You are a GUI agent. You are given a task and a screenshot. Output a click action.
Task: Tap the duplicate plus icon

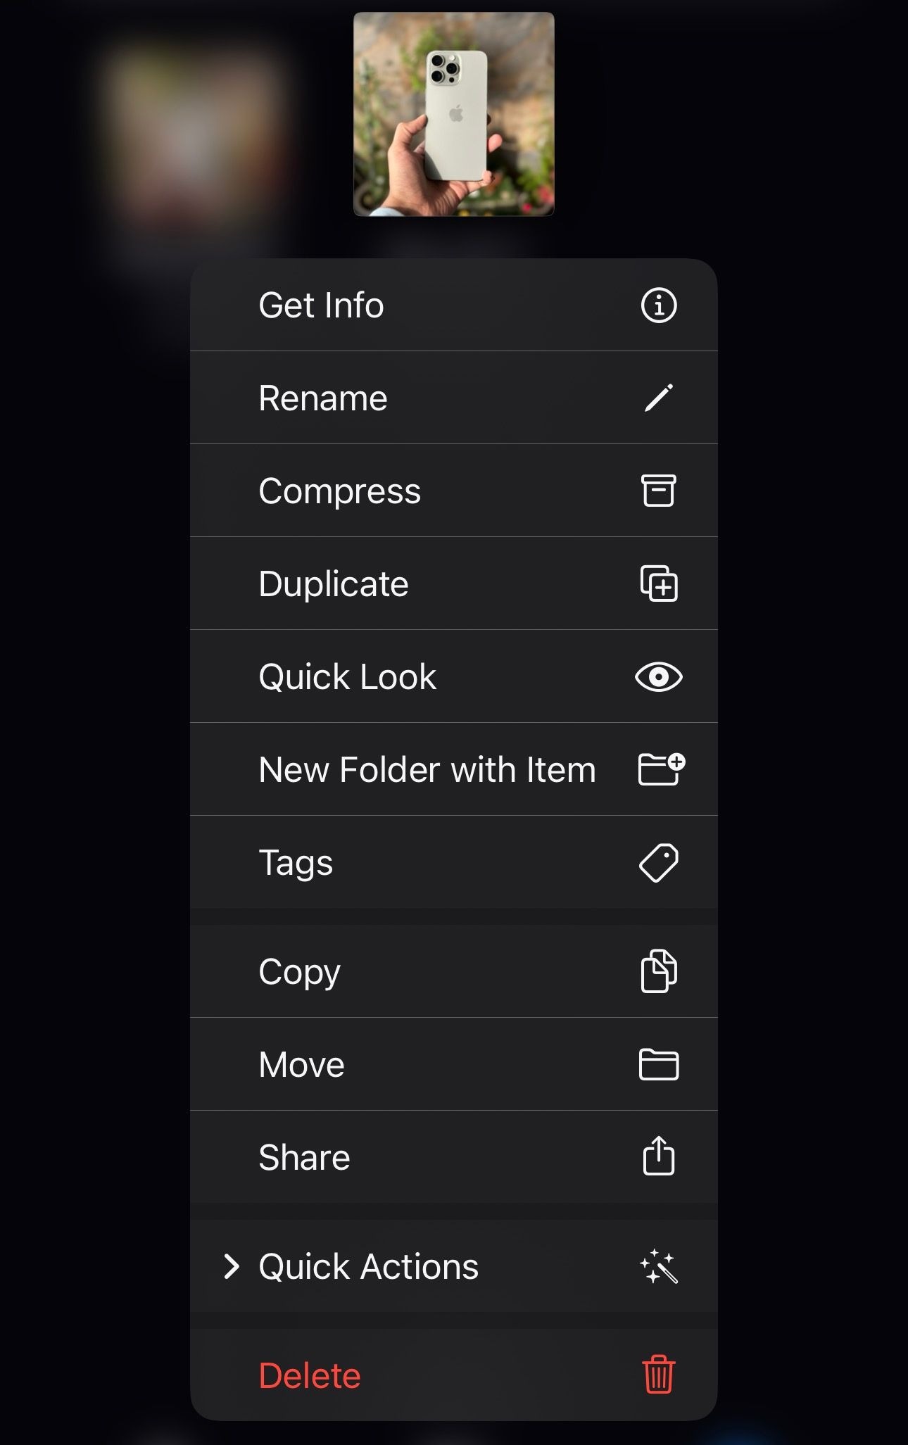659,583
